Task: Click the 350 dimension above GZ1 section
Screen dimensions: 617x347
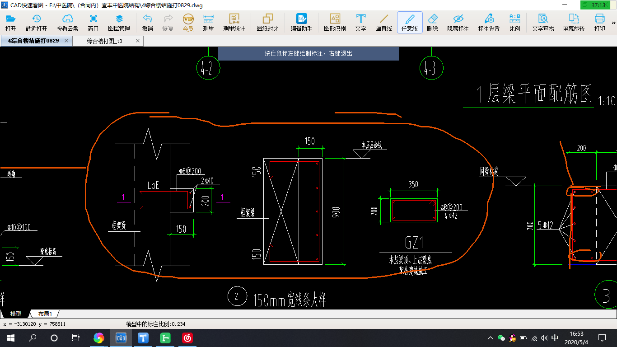Action: (x=413, y=184)
